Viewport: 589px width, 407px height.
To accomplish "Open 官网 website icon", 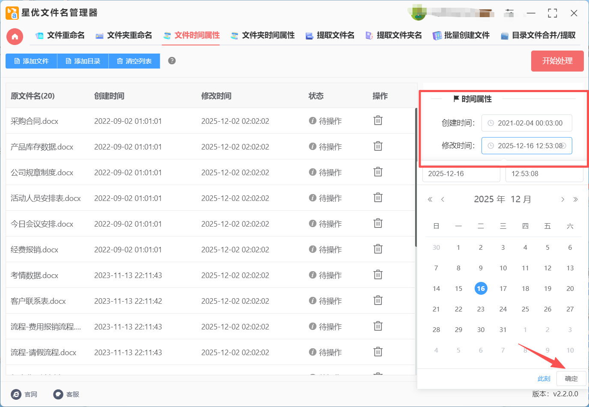I will (x=16, y=394).
